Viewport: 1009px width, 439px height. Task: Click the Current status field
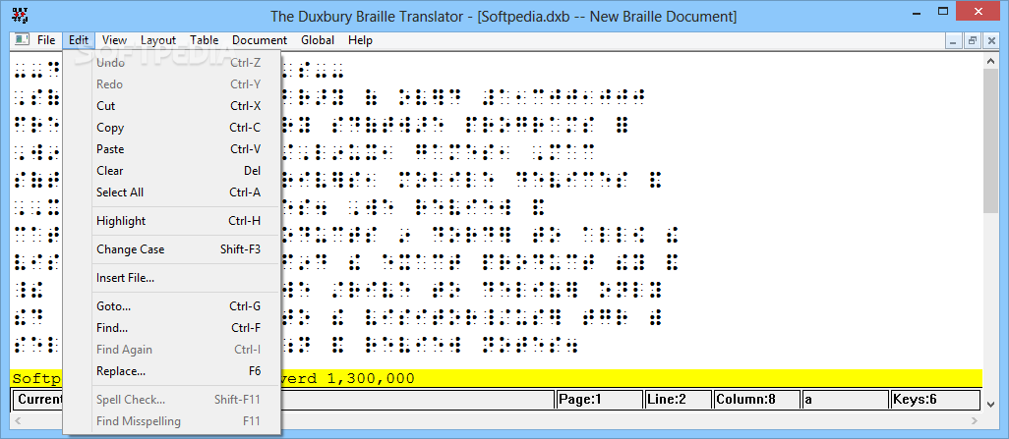tap(283, 399)
